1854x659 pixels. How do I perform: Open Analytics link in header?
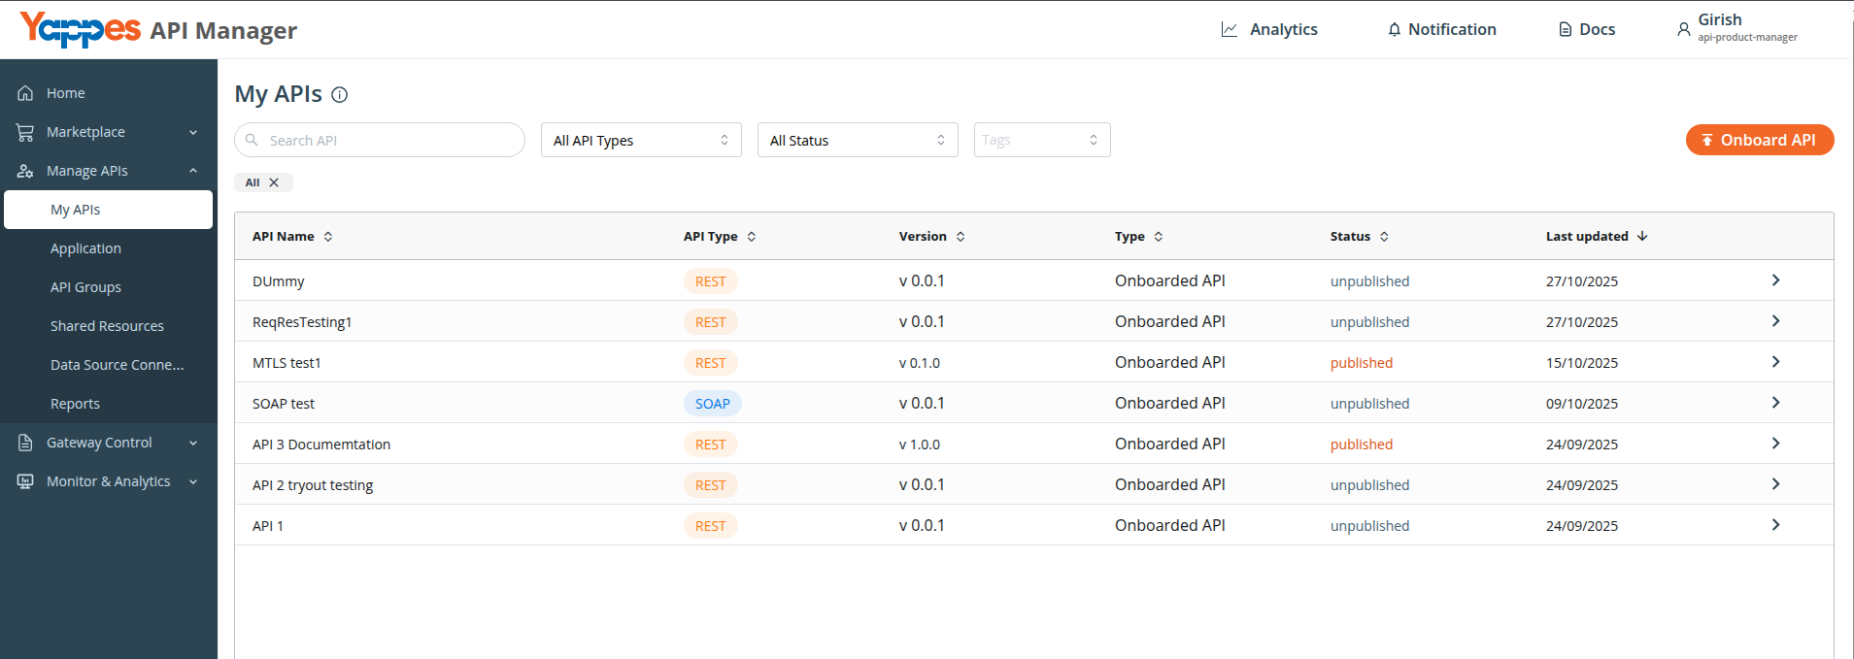(1283, 30)
